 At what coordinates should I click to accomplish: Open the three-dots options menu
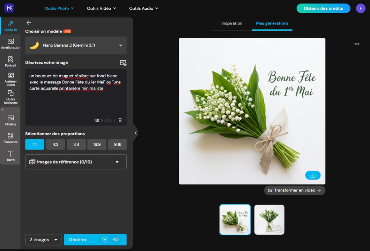(x=357, y=44)
